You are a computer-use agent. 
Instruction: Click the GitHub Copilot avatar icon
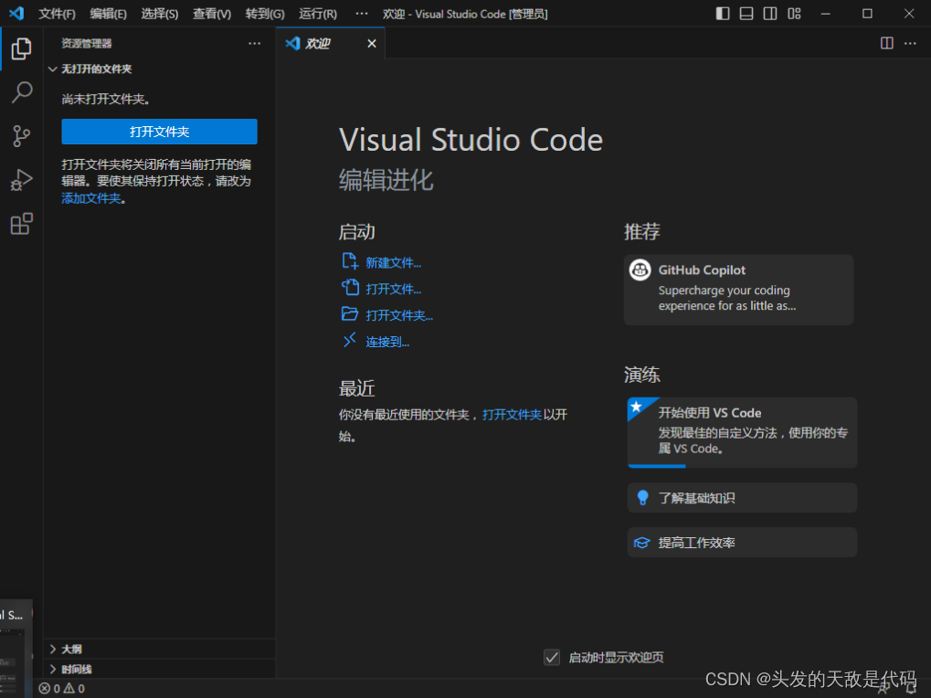640,270
